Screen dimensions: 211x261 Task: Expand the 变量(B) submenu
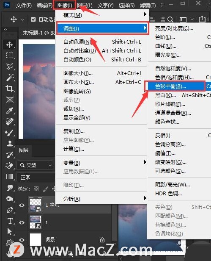click(x=101, y=163)
